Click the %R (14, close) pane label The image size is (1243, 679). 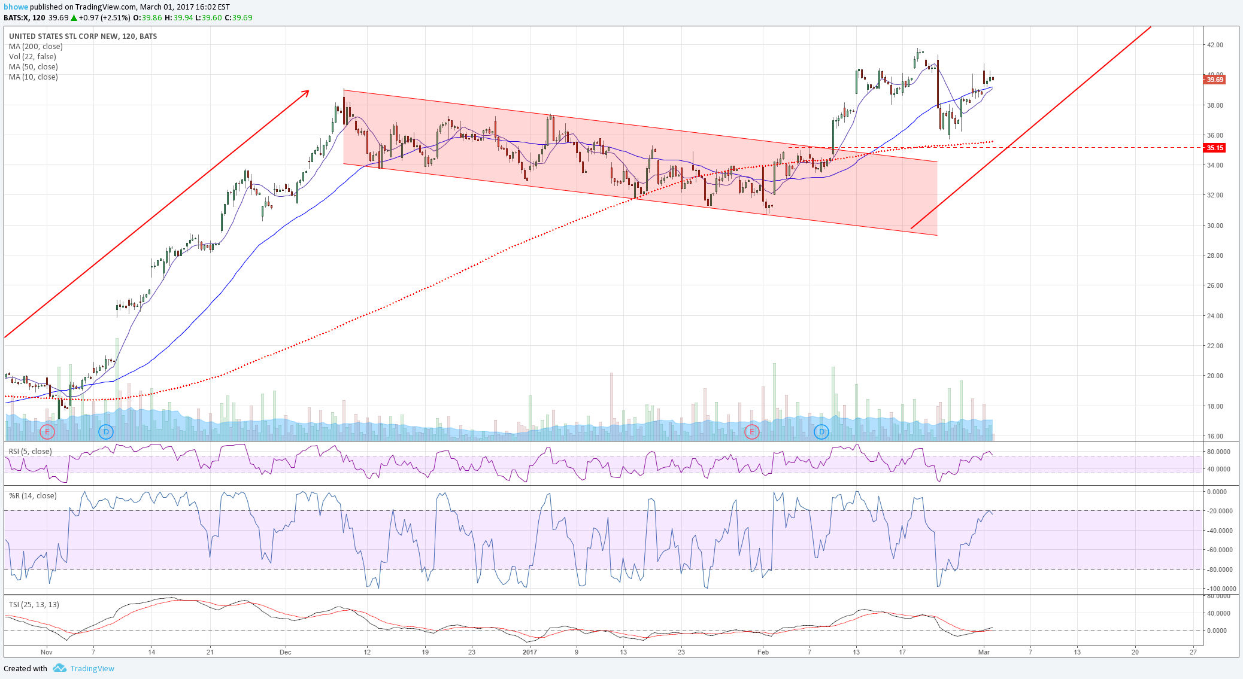[x=33, y=495]
